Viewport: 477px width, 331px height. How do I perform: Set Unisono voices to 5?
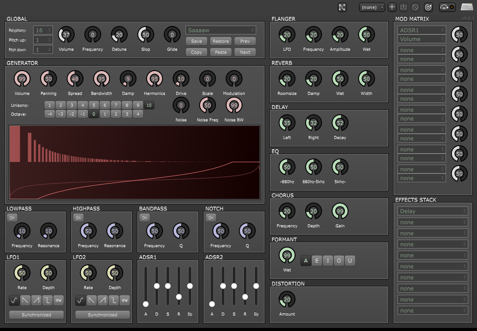[94, 105]
